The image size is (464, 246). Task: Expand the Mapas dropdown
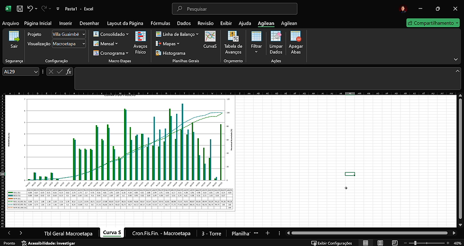[x=168, y=44]
